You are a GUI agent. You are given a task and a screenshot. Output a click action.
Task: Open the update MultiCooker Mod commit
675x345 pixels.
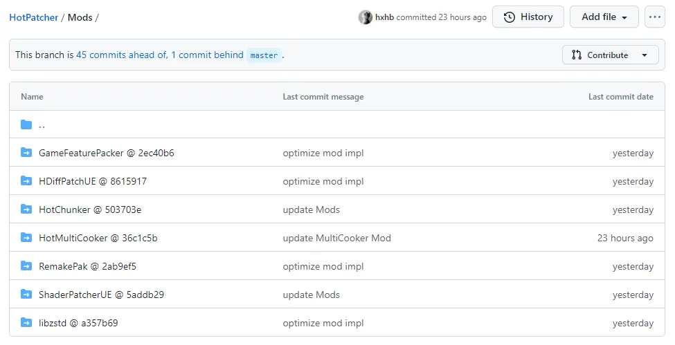pyautogui.click(x=336, y=238)
